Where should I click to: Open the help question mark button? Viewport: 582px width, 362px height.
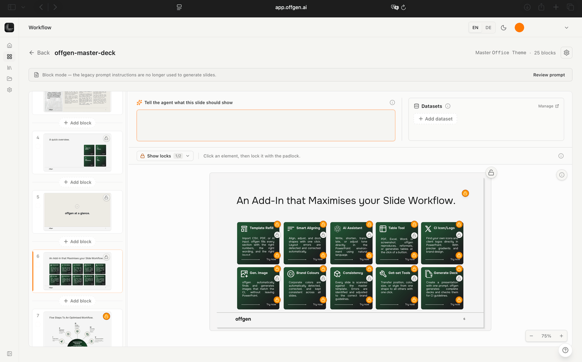coord(565,350)
